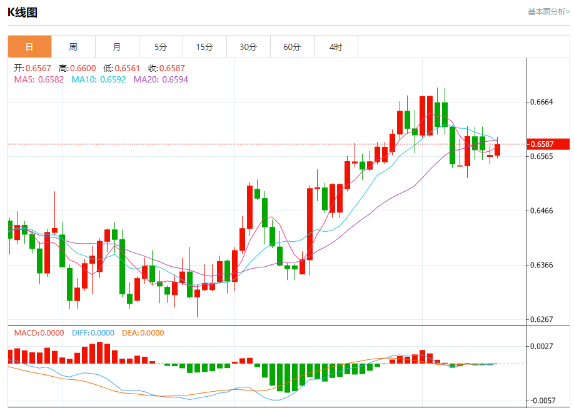The height and width of the screenshot is (408, 574).
Task: Click the 高:0.6600 high price value
Action: point(78,69)
